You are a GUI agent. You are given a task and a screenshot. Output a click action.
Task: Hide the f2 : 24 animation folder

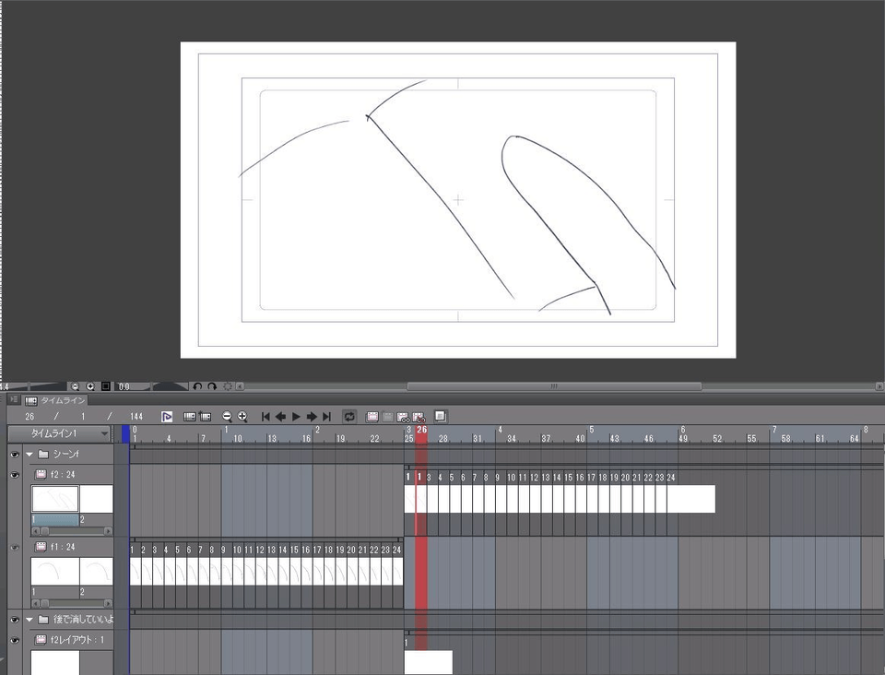[15, 475]
